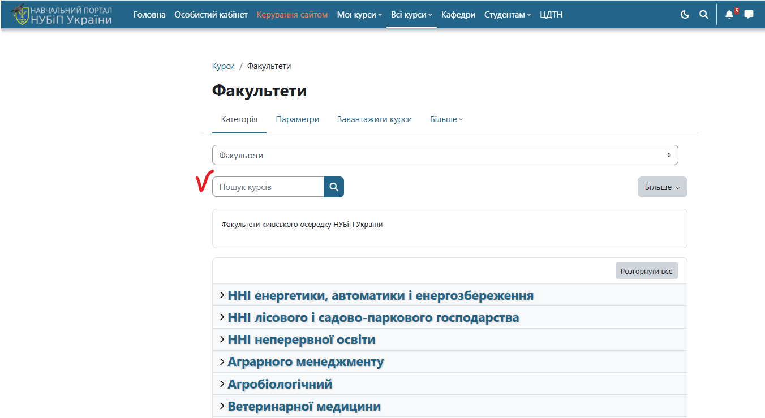The height and width of the screenshot is (418, 765).
Task: Expand ННІ енергетики chevron arrow
Action: coord(222,295)
